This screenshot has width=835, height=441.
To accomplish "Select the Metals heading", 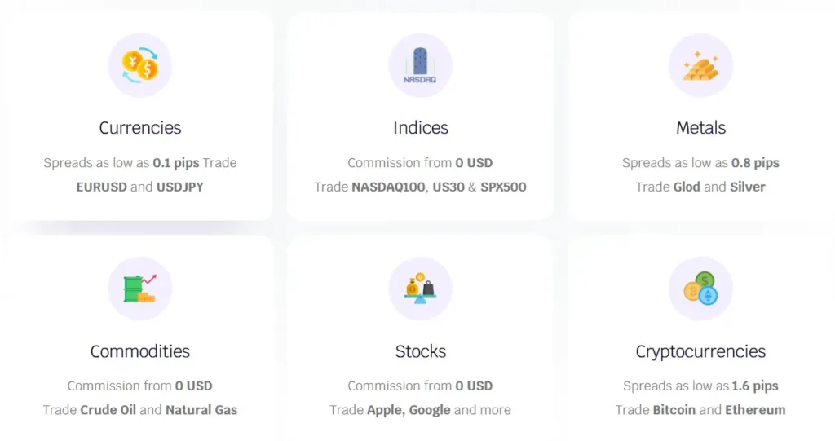I will (700, 128).
